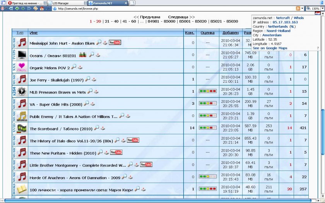Click the Reload button in browser toolbar
325x203 pixels.
35,9
